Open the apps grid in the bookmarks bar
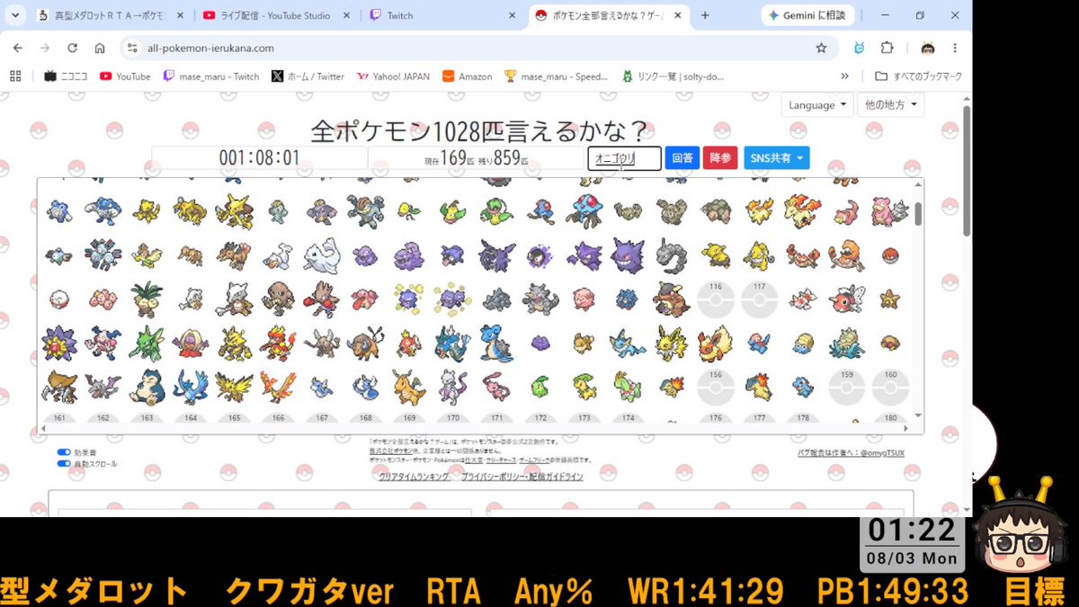 [15, 76]
